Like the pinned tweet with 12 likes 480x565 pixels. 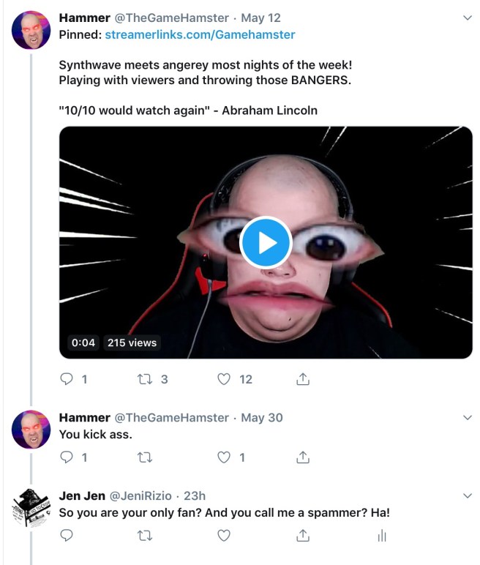click(225, 379)
